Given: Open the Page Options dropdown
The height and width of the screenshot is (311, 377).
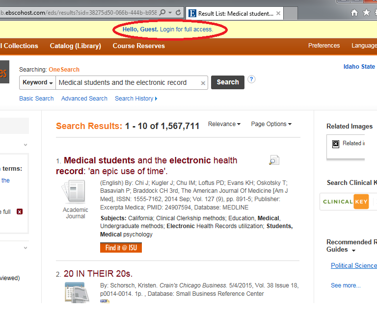Looking at the screenshot, I should pyautogui.click(x=271, y=124).
